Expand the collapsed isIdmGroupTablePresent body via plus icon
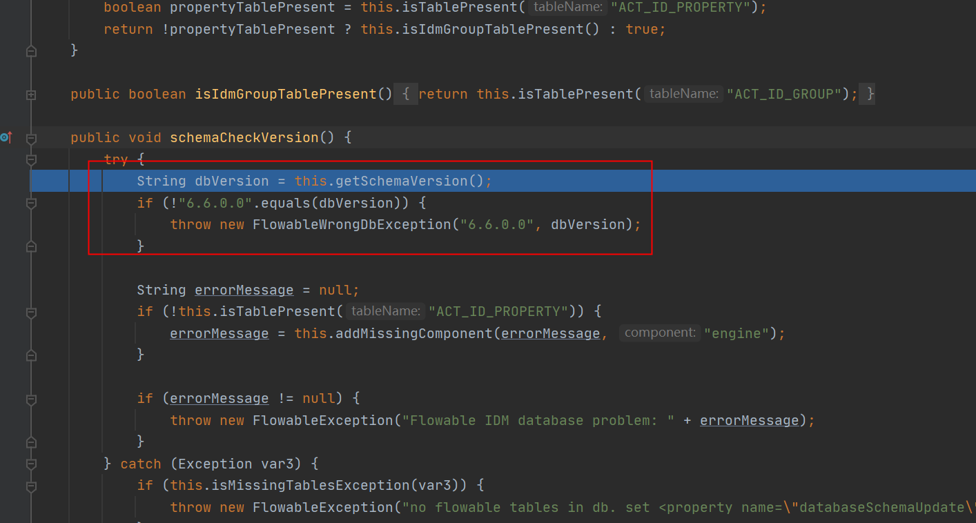 [31, 95]
